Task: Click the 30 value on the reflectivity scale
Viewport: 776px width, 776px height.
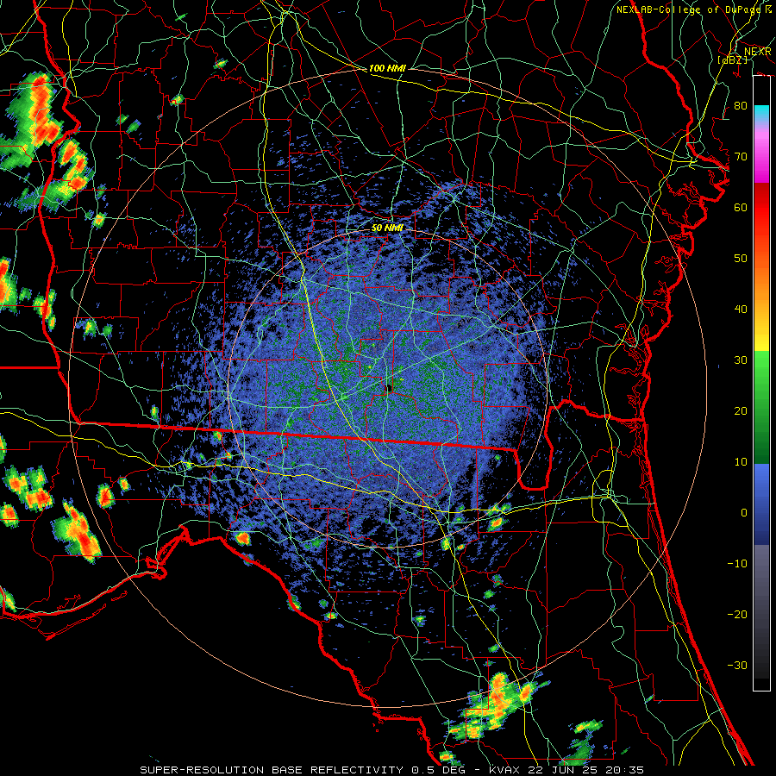Action: coord(741,360)
